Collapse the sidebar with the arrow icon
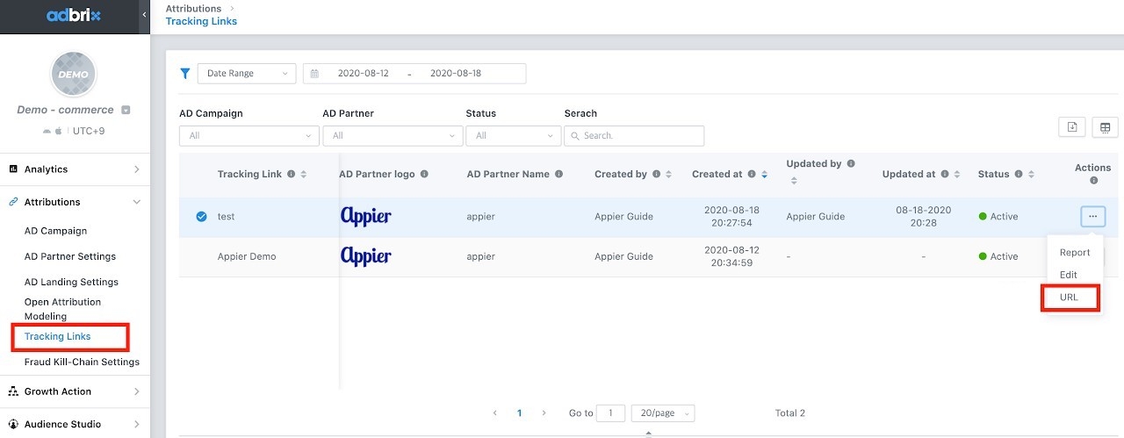1124x438 pixels. click(x=144, y=16)
